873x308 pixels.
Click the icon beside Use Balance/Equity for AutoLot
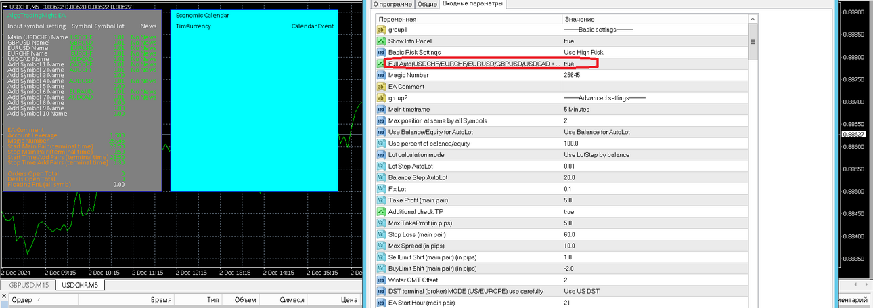(x=381, y=132)
